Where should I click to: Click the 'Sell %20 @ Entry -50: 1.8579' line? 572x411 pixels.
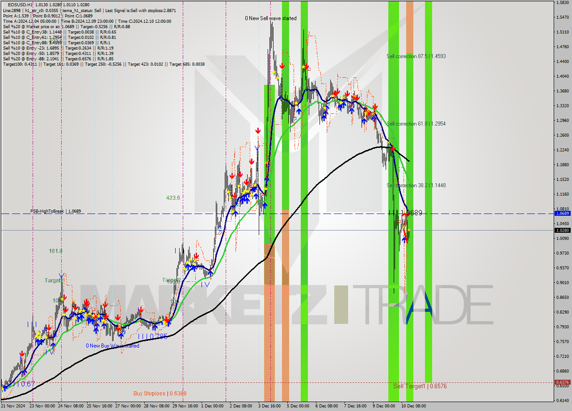(58, 53)
